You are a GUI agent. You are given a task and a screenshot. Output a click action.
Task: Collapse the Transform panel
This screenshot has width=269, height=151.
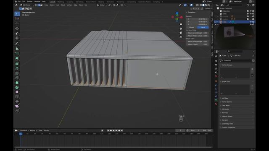[187, 12]
